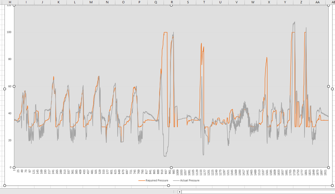Click the chart's left-edge outer resize handle

point(5,89)
